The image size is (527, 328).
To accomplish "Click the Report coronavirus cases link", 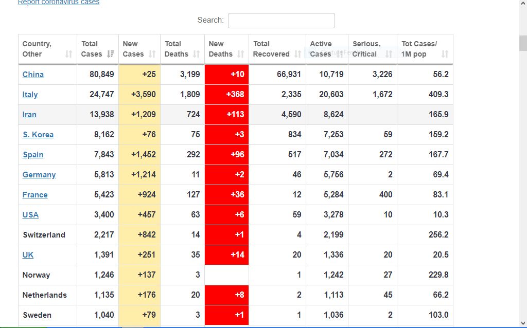I will [59, 3].
